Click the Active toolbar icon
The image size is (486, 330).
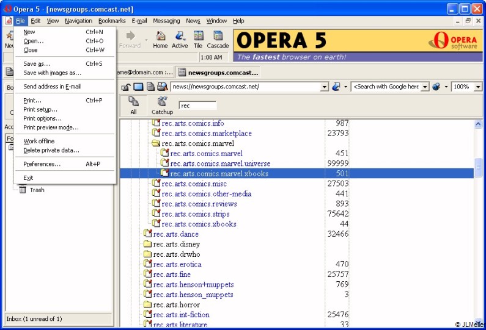coord(180,36)
